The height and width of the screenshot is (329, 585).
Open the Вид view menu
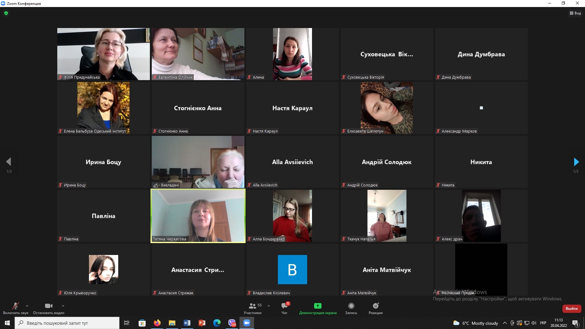pyautogui.click(x=575, y=13)
